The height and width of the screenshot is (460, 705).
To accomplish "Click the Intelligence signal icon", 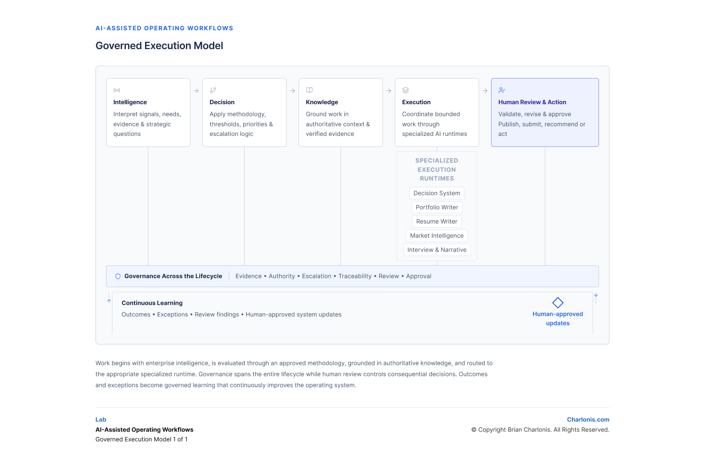I will pos(117,90).
